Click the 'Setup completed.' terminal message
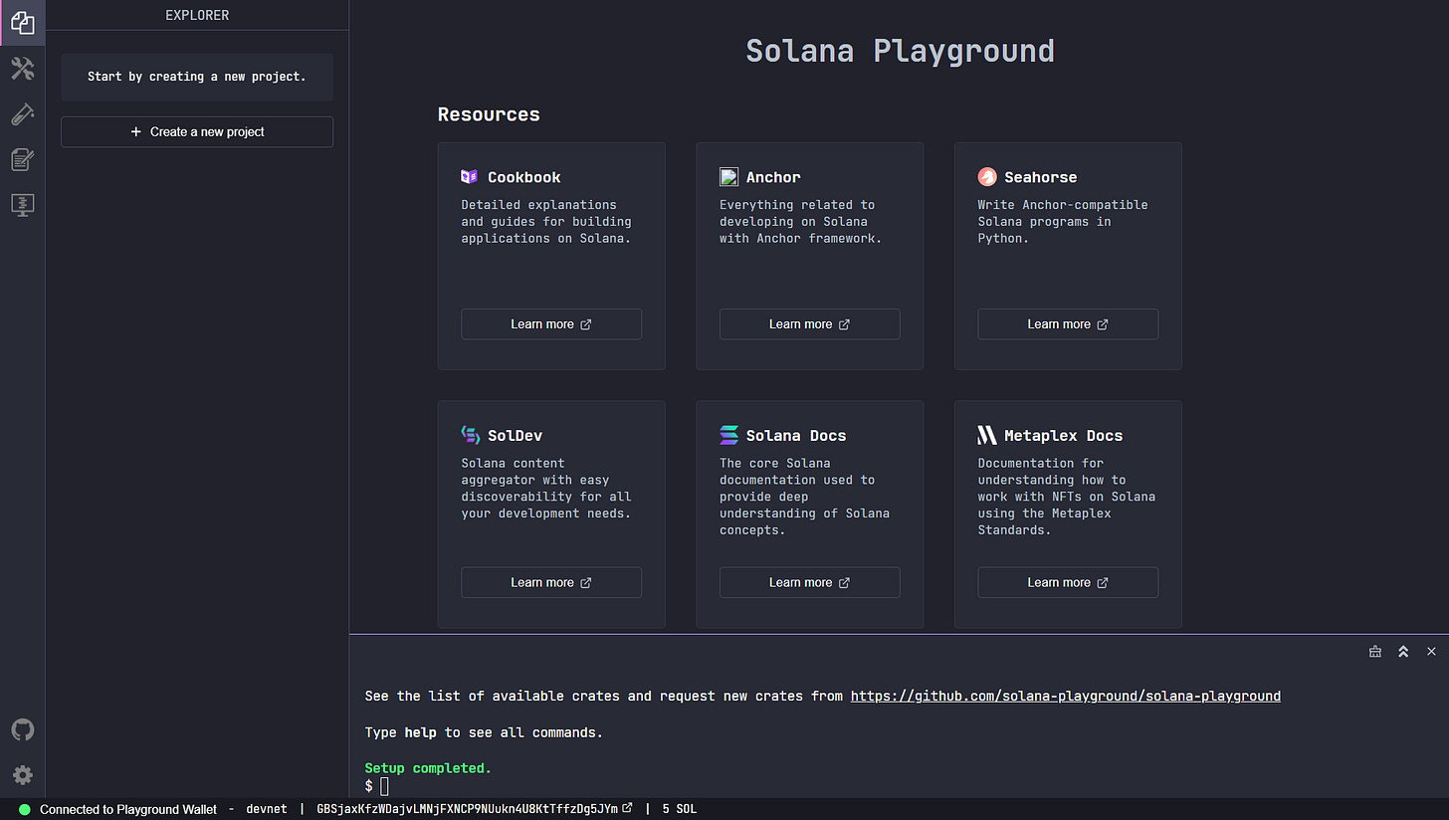Viewport: 1449px width, 820px height. pos(428,768)
